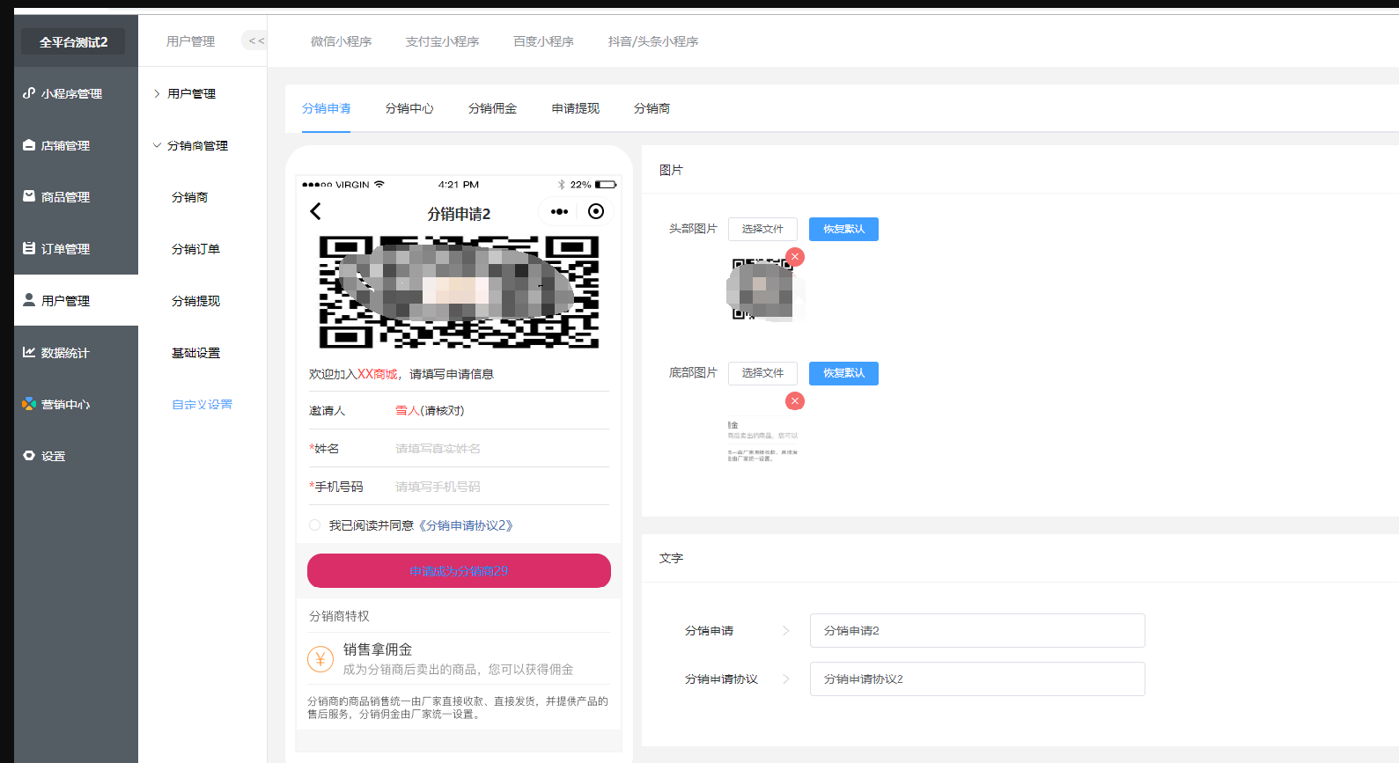Remove the 底部图片 thumbnail with red X
The height and width of the screenshot is (763, 1399).
tap(795, 401)
